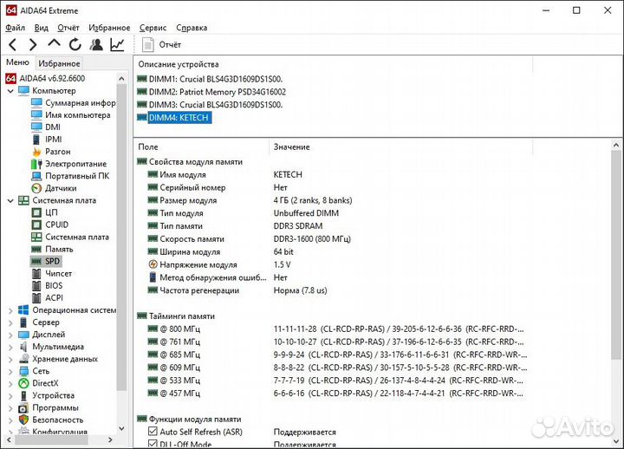Select DIMM2: Patriot Memory PSD34G16002 entry
The height and width of the screenshot is (449, 624).
[211, 92]
